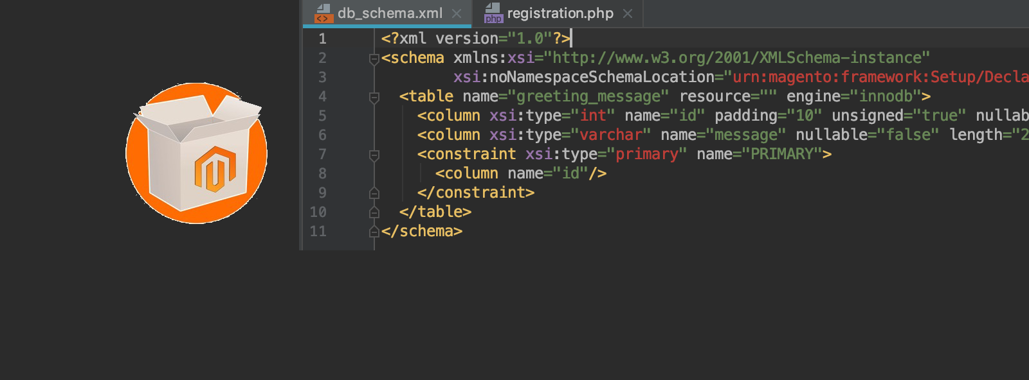Click the closing </table> tag
Screen dimensions: 1029x380
coord(435,212)
